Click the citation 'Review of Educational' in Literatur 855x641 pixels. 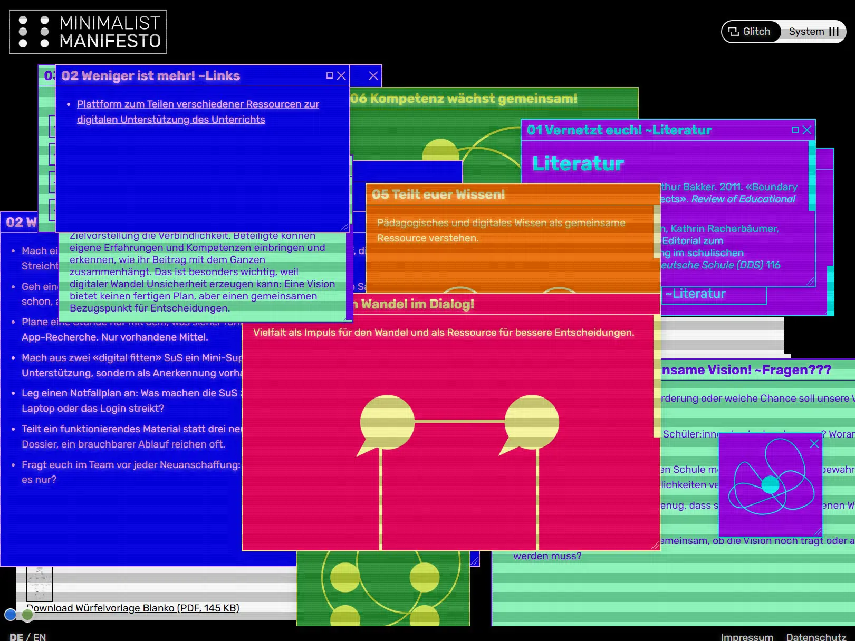click(x=743, y=199)
